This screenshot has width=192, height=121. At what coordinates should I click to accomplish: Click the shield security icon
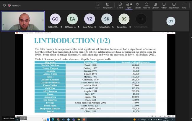tap(4, 5)
